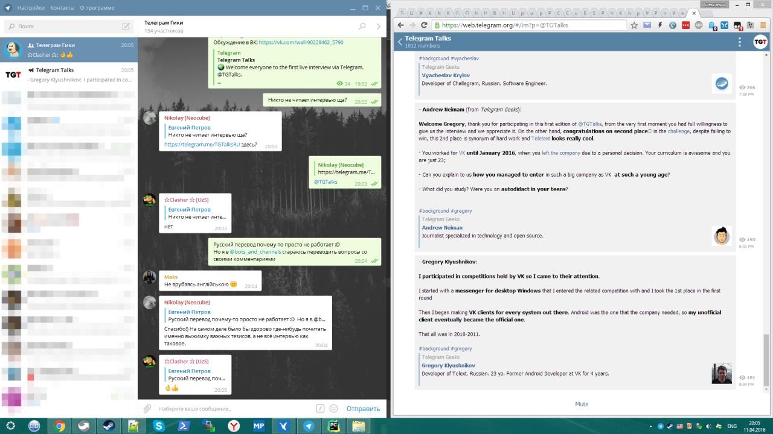The image size is (773, 434).
Task: Mute the Telegram Talks channel
Action: [x=582, y=404]
